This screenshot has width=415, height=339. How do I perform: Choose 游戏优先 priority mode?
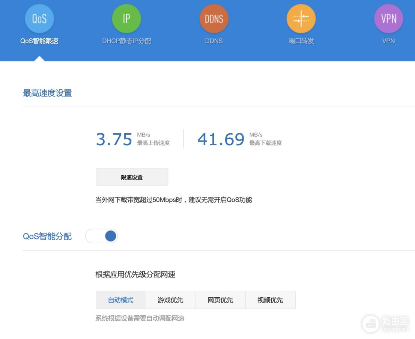click(171, 300)
